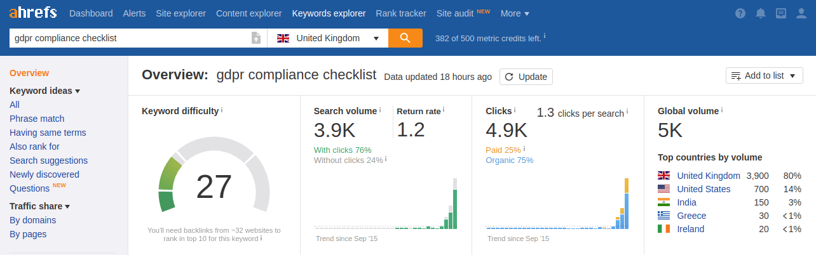The width and height of the screenshot is (816, 255).
Task: Open the Add to list dropdown
Action: (765, 75)
